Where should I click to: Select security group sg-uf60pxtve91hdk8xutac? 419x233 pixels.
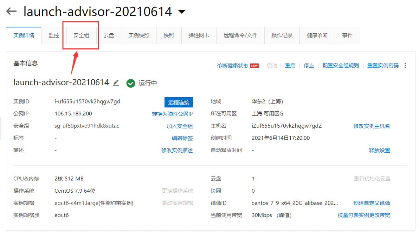tap(87, 126)
